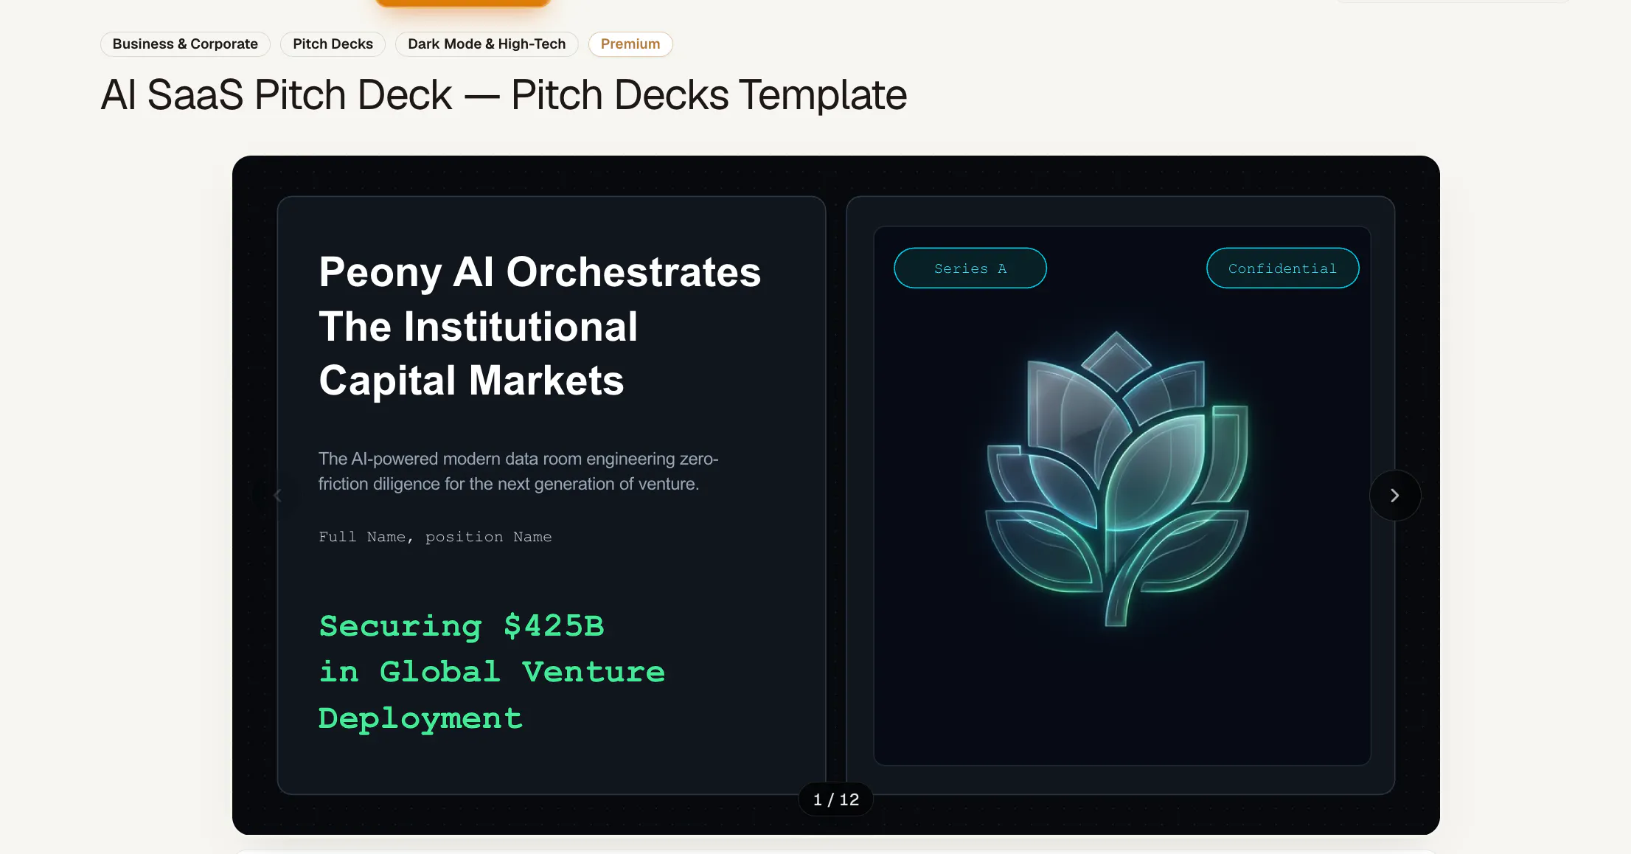Screen dimensions: 1631x854
Task: Click the Premium badge
Action: pos(630,44)
